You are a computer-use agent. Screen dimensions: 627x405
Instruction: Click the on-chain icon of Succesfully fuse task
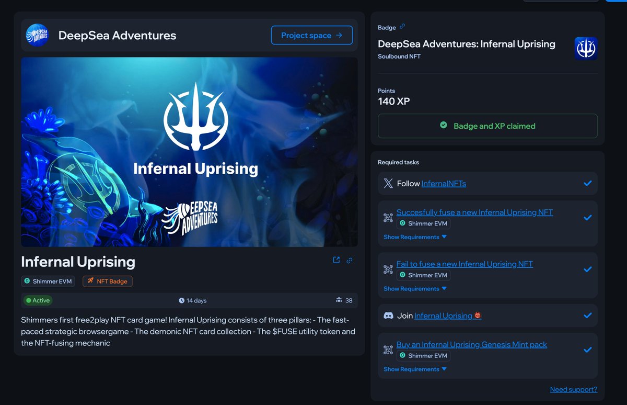[x=388, y=218]
